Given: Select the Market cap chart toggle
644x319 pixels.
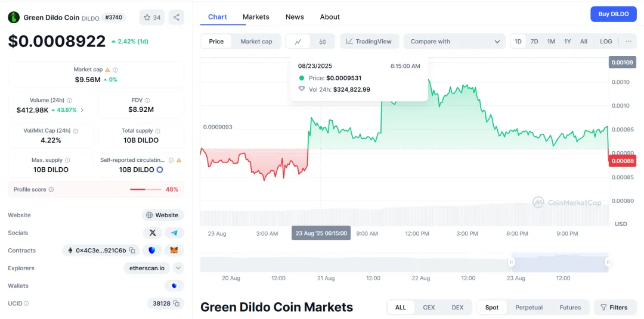Looking at the screenshot, I should [256, 42].
